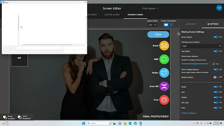Click the taskbar Search box

coord(99,123)
